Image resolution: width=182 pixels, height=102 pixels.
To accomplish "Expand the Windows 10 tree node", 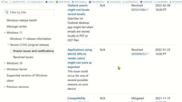I will (x=5, y=63).
